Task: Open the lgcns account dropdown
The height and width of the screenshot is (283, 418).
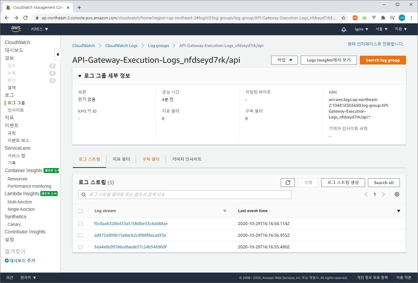Action: pyautogui.click(x=361, y=29)
